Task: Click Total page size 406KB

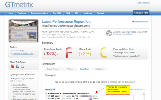Action: point(124,53)
